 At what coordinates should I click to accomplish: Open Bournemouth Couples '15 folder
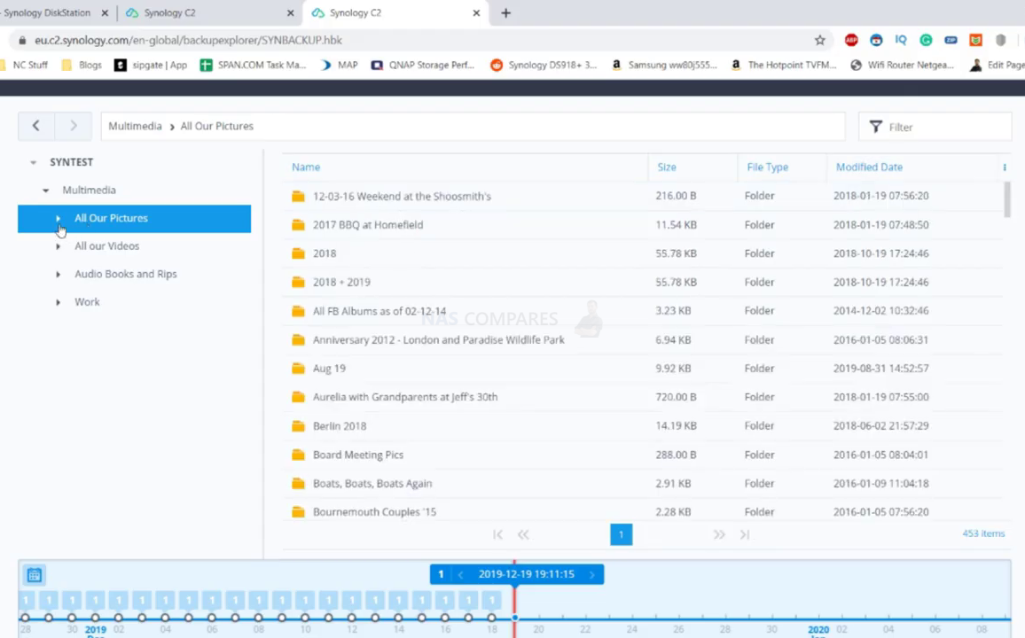tap(643, 510)
